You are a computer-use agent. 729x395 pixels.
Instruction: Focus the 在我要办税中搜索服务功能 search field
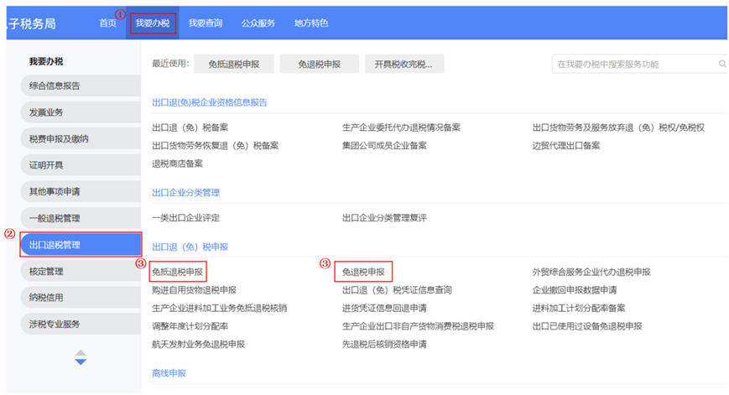pos(633,64)
